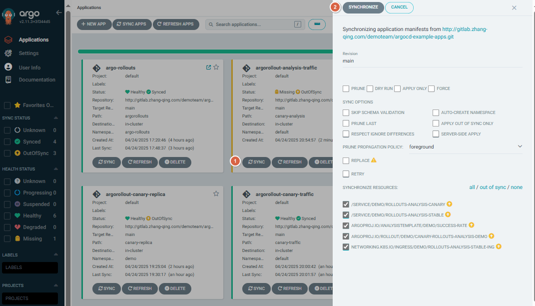Open argo-rollouts external link icon
This screenshot has width=535, height=306.
pyautogui.click(x=208, y=67)
